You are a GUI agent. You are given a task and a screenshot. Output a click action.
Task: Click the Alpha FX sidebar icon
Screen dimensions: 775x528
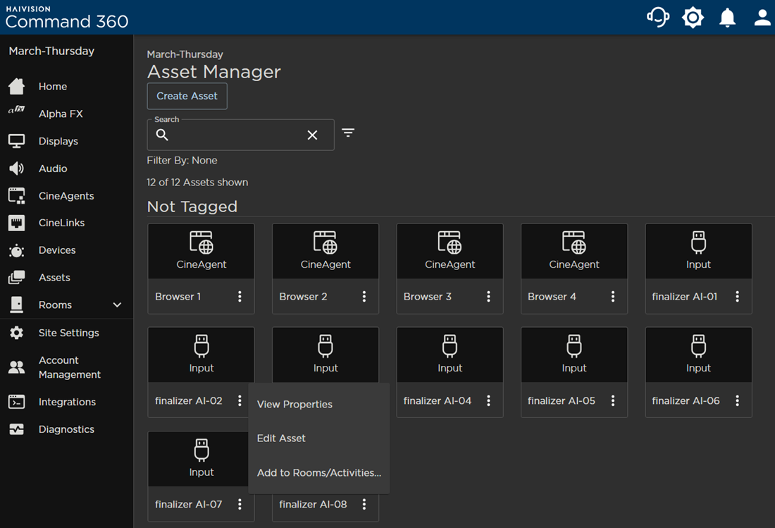pyautogui.click(x=17, y=110)
